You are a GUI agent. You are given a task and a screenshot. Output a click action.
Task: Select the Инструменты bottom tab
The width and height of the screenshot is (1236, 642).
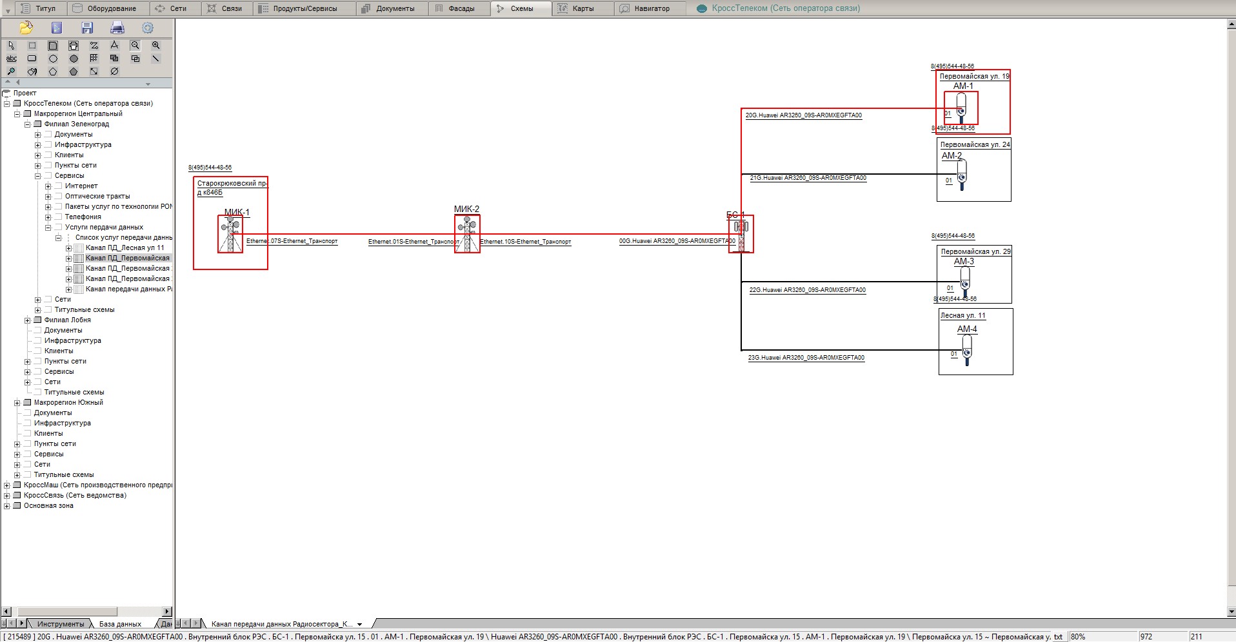click(61, 624)
